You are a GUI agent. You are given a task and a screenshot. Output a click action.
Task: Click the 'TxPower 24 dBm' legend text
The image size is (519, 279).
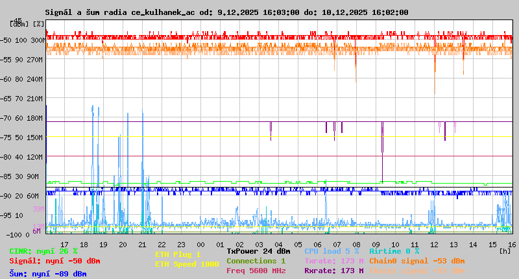click(258, 251)
